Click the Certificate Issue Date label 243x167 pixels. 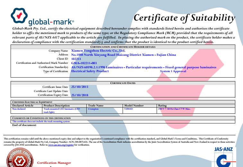pos(55,87)
